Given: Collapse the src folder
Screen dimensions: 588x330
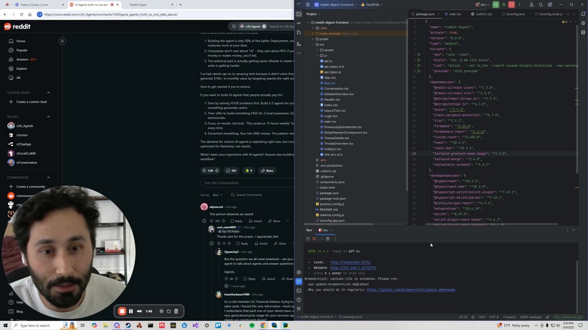Looking at the screenshot, I should (313, 44).
